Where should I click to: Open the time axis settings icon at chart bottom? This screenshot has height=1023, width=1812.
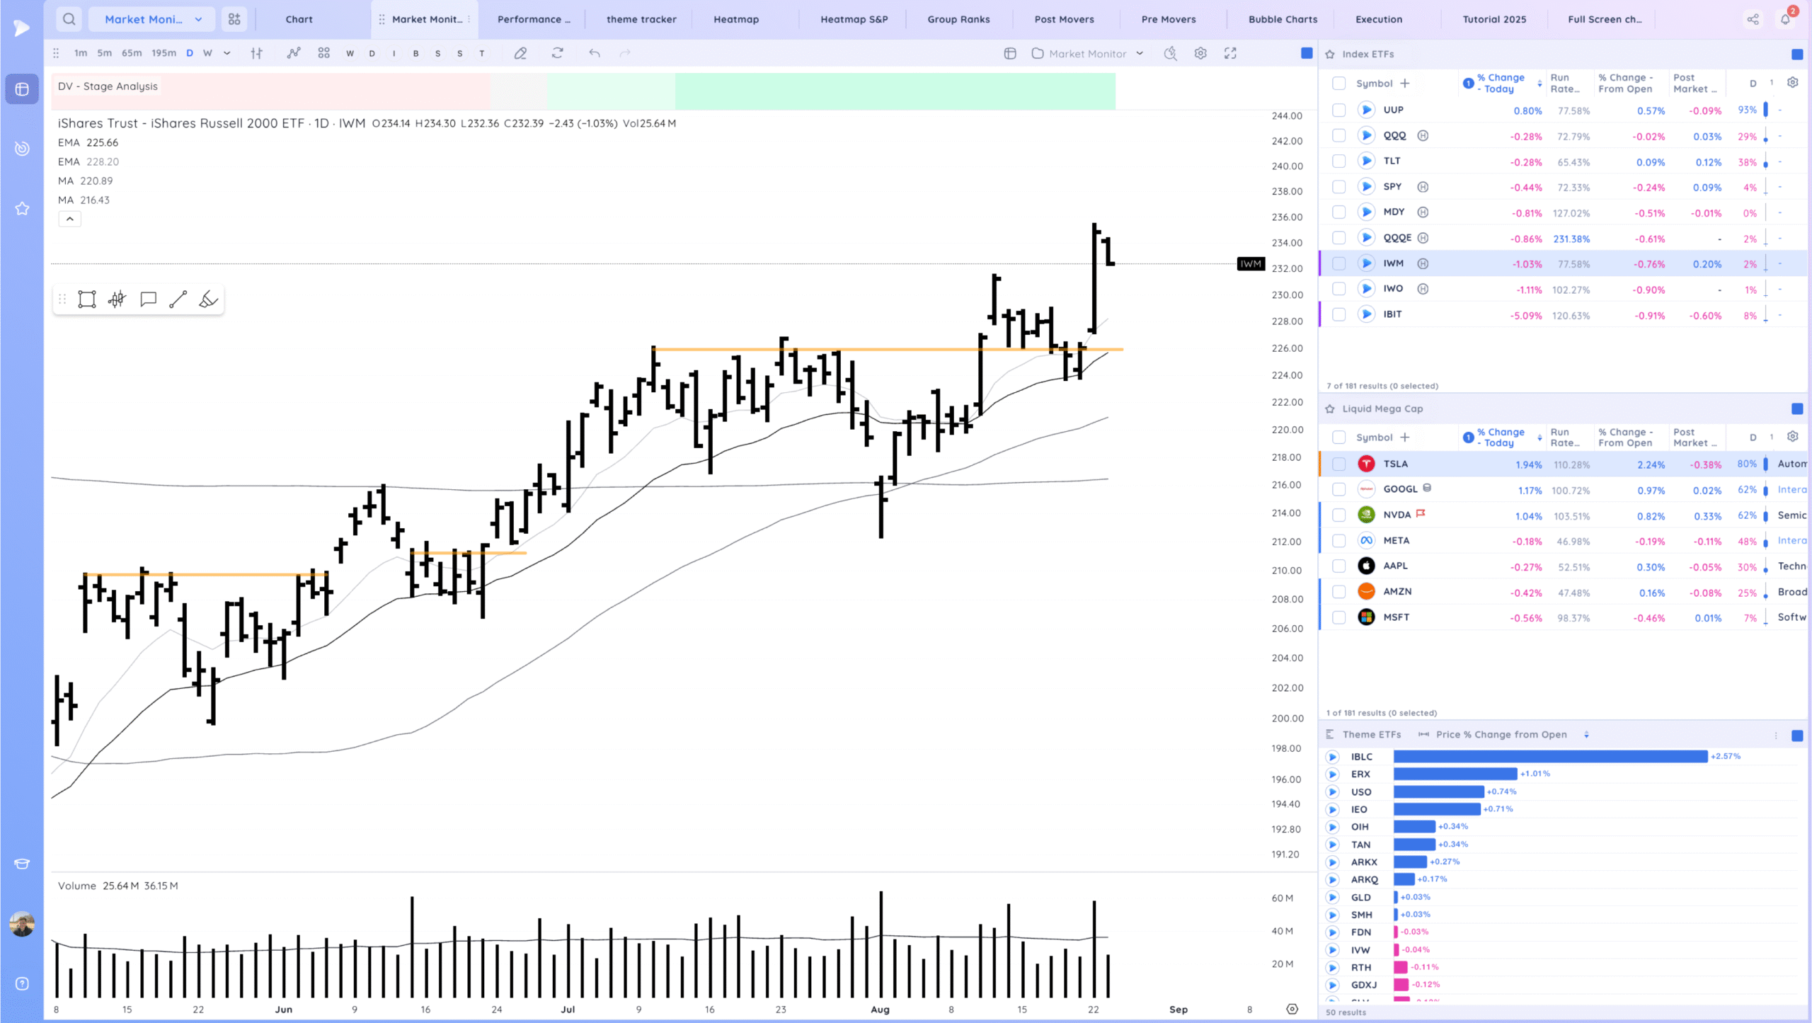[1292, 1010]
